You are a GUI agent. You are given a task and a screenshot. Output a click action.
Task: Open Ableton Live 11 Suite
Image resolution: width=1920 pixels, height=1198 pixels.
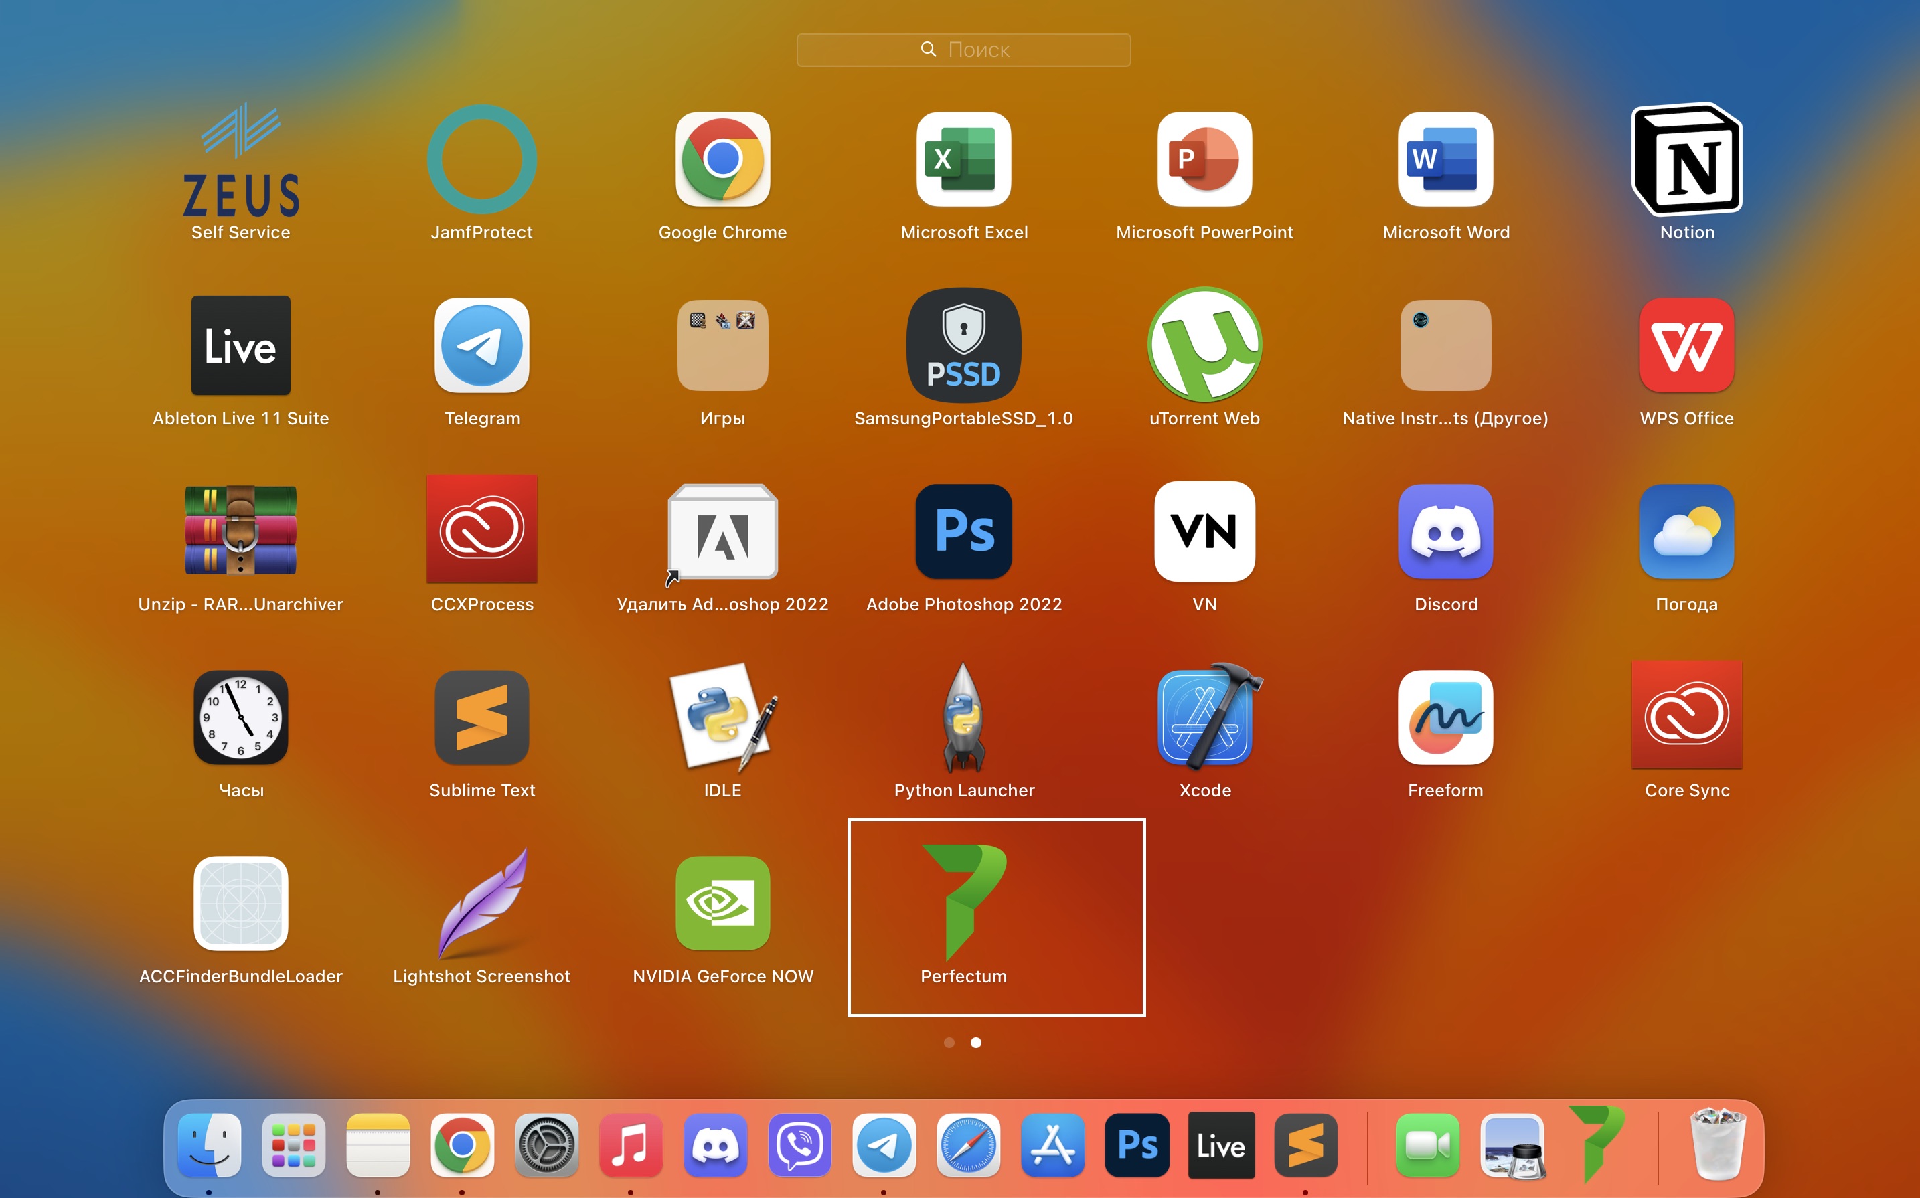(241, 345)
